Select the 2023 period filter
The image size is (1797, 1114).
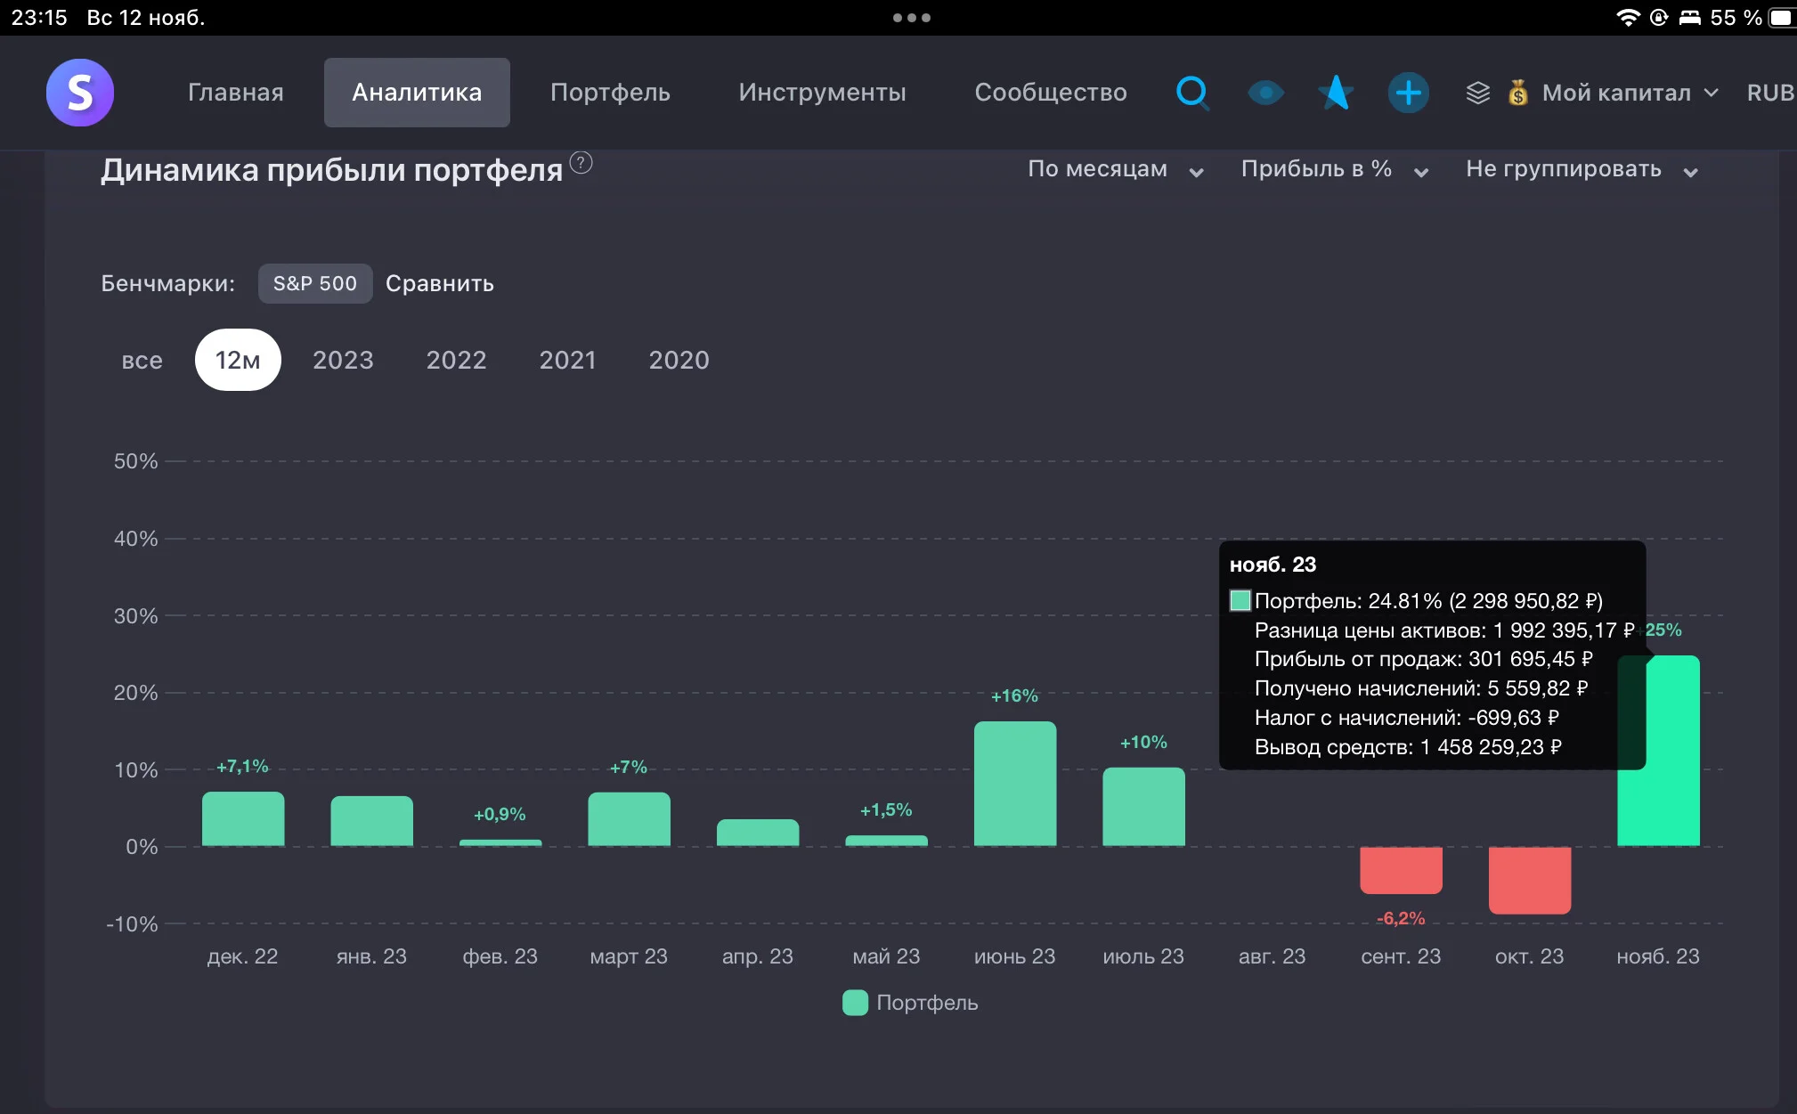[x=343, y=360]
